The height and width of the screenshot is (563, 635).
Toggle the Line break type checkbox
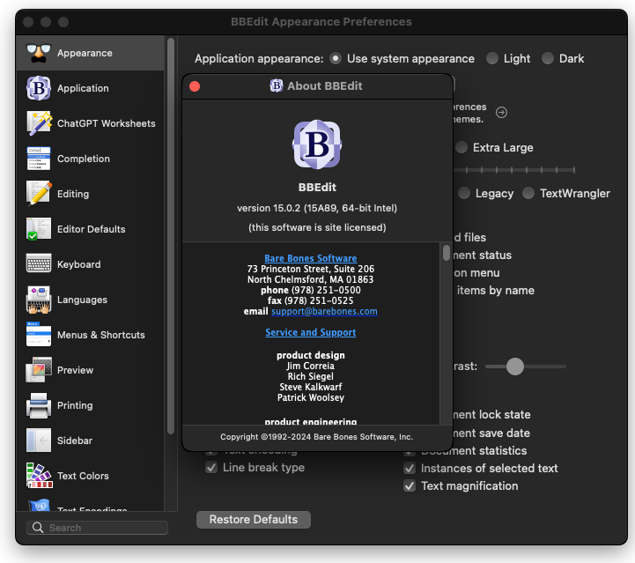coord(211,468)
